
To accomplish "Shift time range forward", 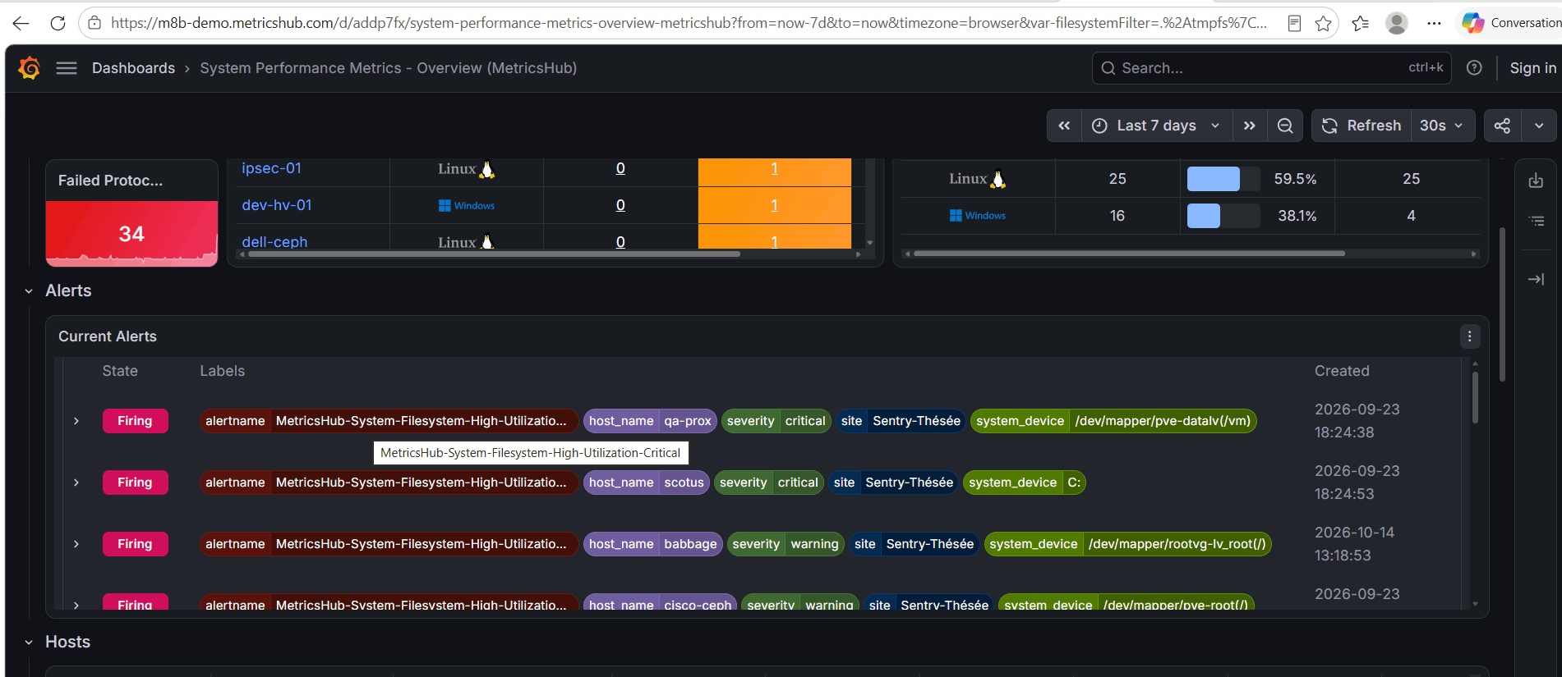I will (x=1250, y=126).
